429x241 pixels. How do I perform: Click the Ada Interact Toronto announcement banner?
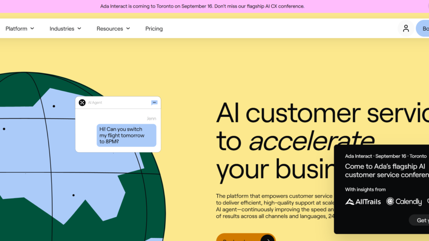(202, 6)
